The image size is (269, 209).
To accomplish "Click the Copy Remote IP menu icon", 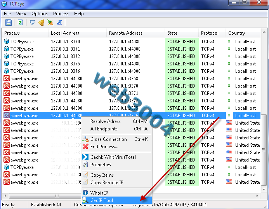I will click(85, 182).
